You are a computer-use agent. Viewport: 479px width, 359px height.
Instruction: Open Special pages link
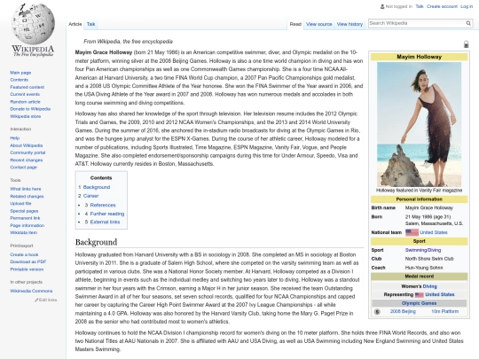pyautogui.click(x=24, y=211)
